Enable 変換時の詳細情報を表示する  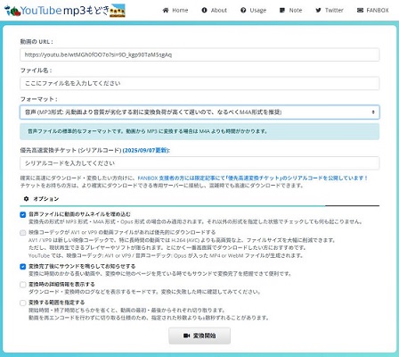click(23, 285)
